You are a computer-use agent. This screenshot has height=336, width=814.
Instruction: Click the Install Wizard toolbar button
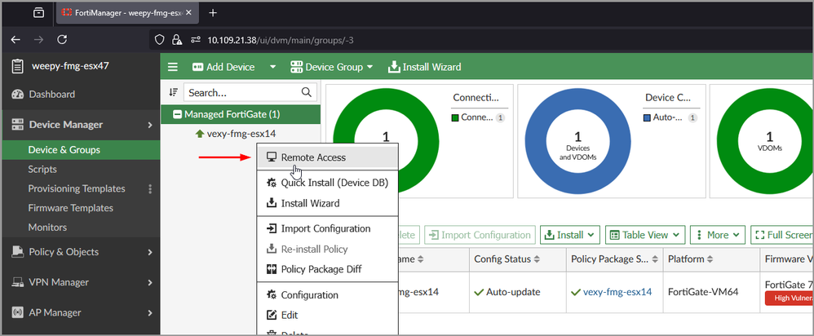(424, 67)
